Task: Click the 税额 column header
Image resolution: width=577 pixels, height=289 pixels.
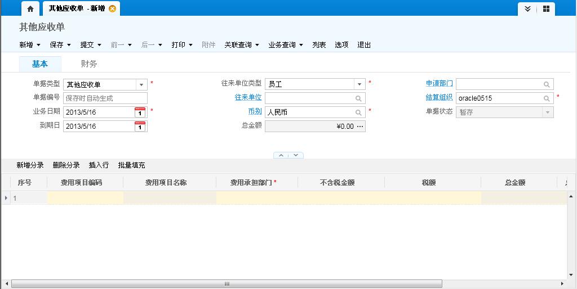Action: point(432,183)
